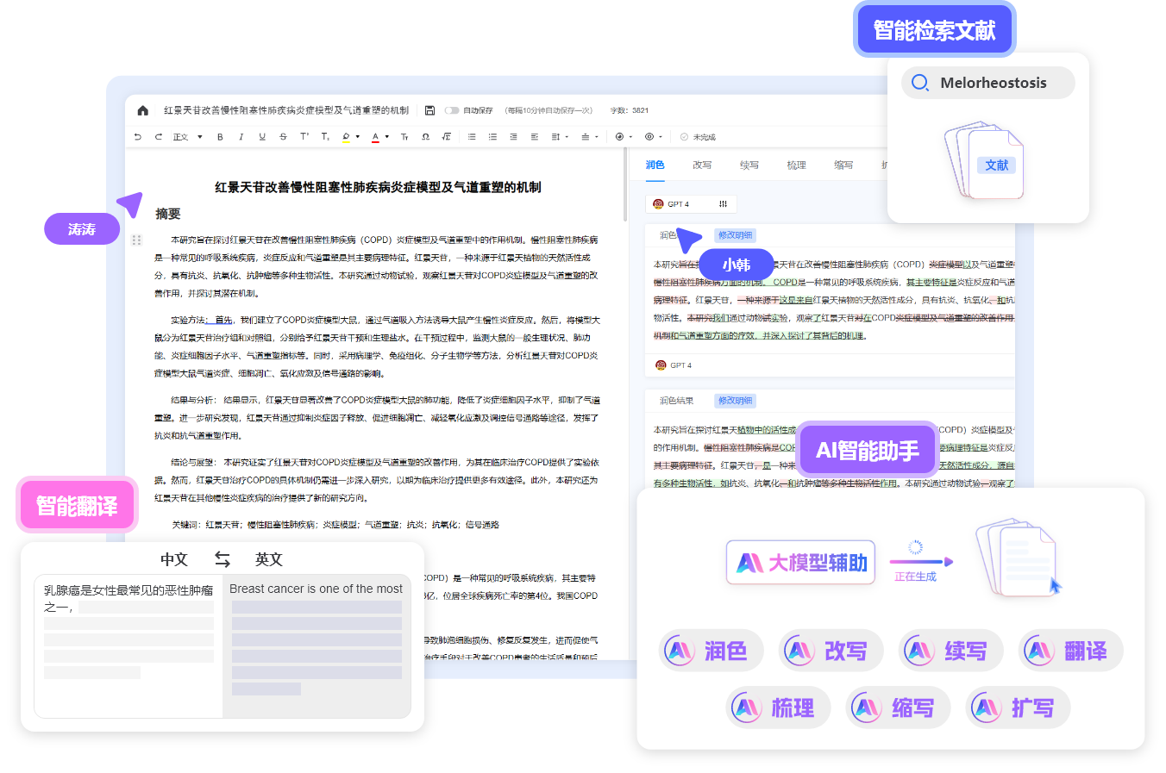Toggle italic text formatting
The width and height of the screenshot is (1166, 773).
[241, 137]
